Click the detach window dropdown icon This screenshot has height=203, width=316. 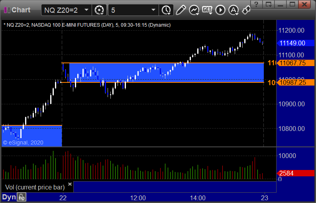tap(268, 4)
